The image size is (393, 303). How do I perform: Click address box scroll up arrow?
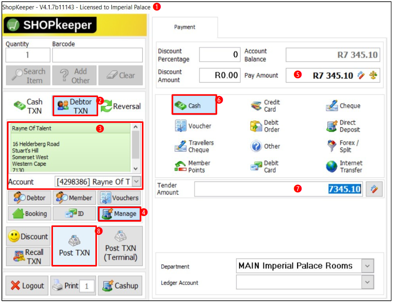click(x=136, y=127)
